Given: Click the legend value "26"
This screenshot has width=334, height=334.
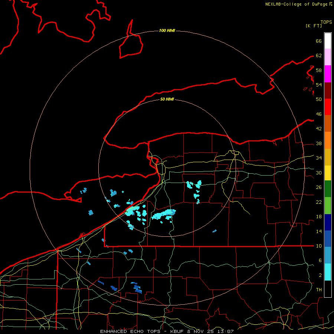Looking at the screenshot, I should [x=319, y=187].
